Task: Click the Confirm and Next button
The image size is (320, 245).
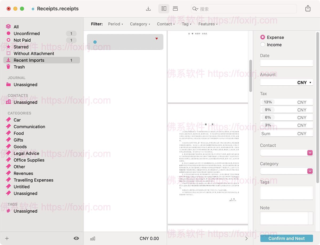Action: [286, 239]
